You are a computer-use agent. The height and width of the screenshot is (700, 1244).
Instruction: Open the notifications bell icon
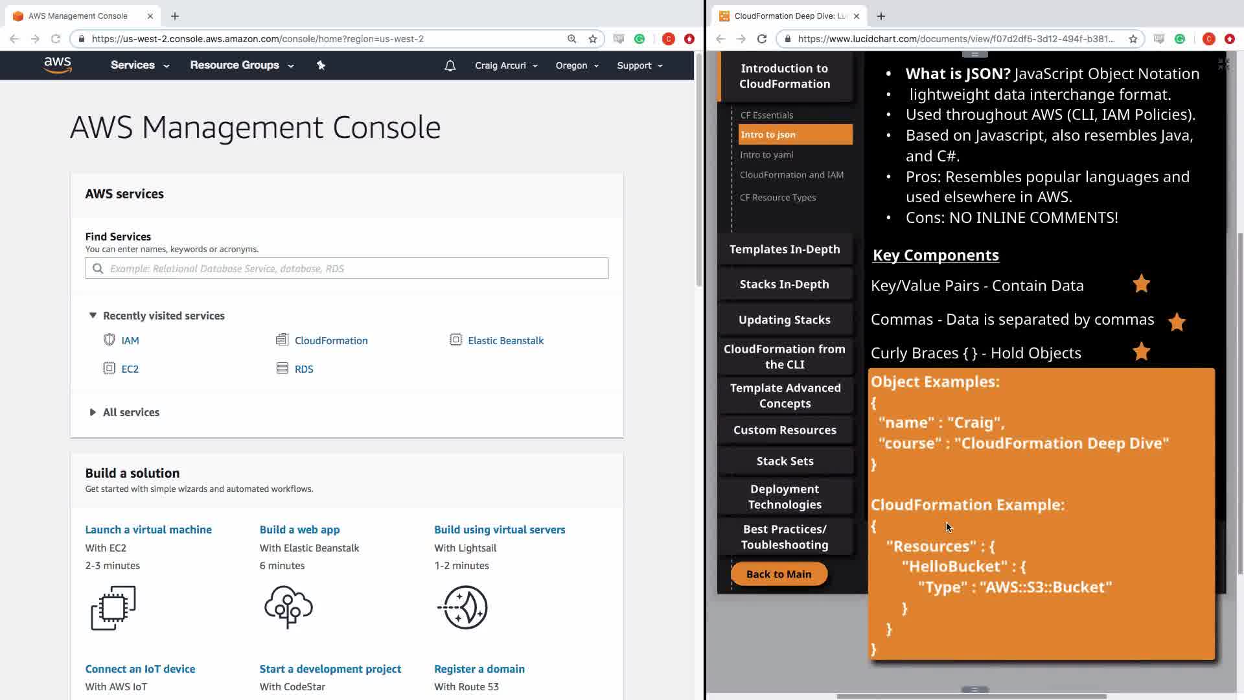pyautogui.click(x=450, y=65)
